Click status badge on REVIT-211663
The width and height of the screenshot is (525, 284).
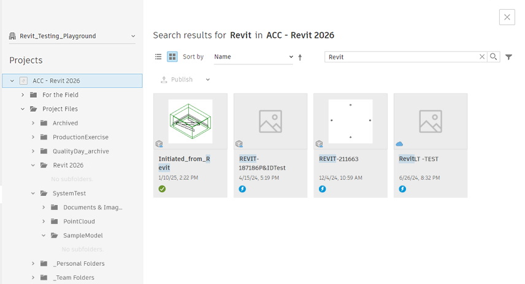point(322,189)
